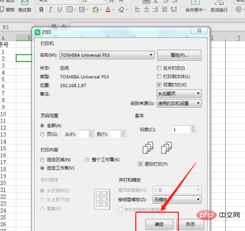Increase To page spinner
The width and height of the screenshot is (245, 231).
pyautogui.click(x=123, y=132)
